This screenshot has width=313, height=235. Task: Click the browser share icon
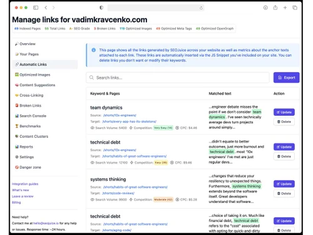tap(275, 8)
